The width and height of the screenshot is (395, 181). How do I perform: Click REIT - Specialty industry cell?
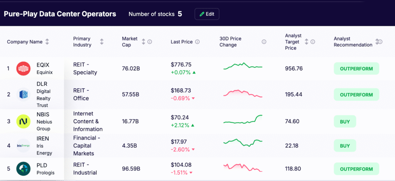[85, 69]
